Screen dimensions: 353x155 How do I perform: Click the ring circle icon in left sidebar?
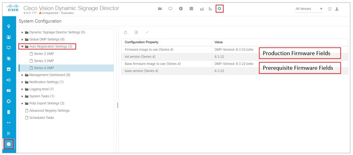point(9,101)
